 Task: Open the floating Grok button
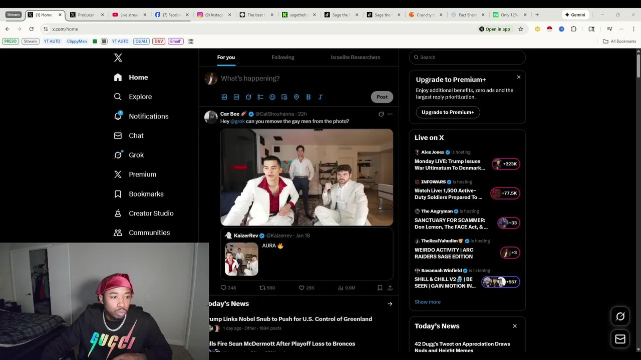pyautogui.click(x=620, y=316)
